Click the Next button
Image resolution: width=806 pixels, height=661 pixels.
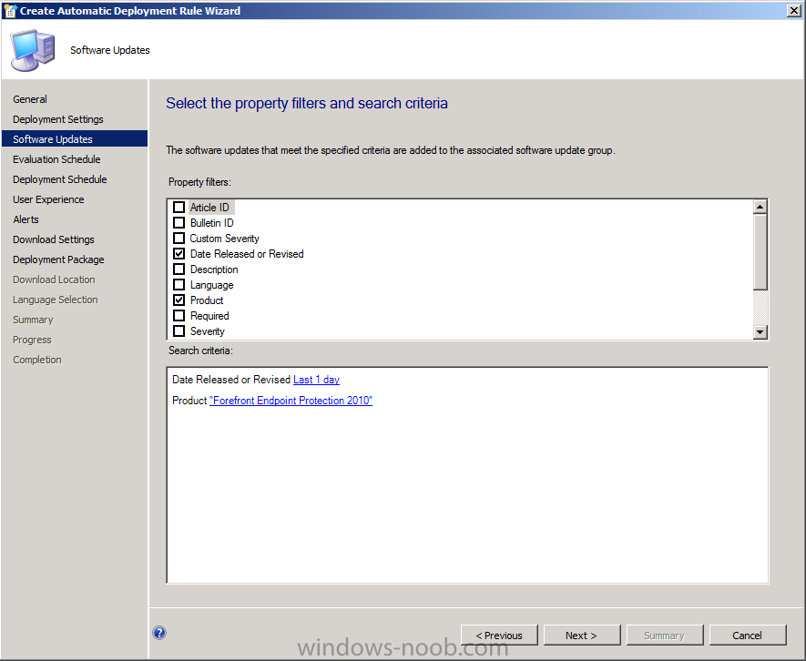(582, 636)
